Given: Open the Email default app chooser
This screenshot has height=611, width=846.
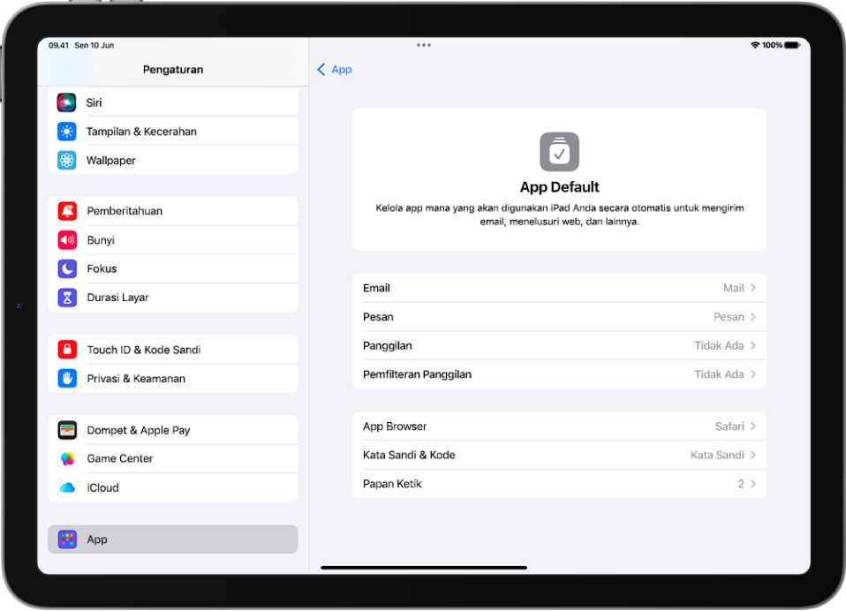Looking at the screenshot, I should point(559,288).
